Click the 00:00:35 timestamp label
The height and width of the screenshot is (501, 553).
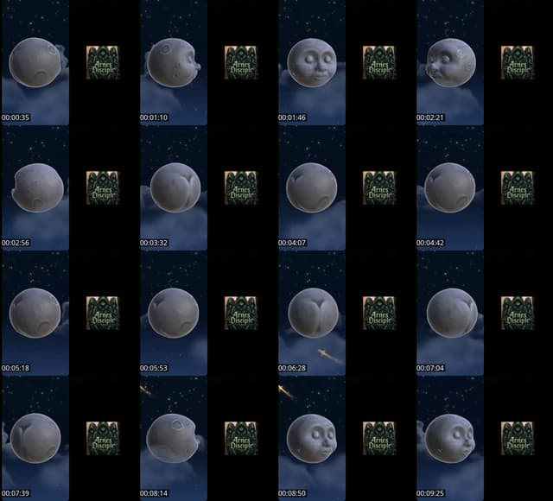16,117
